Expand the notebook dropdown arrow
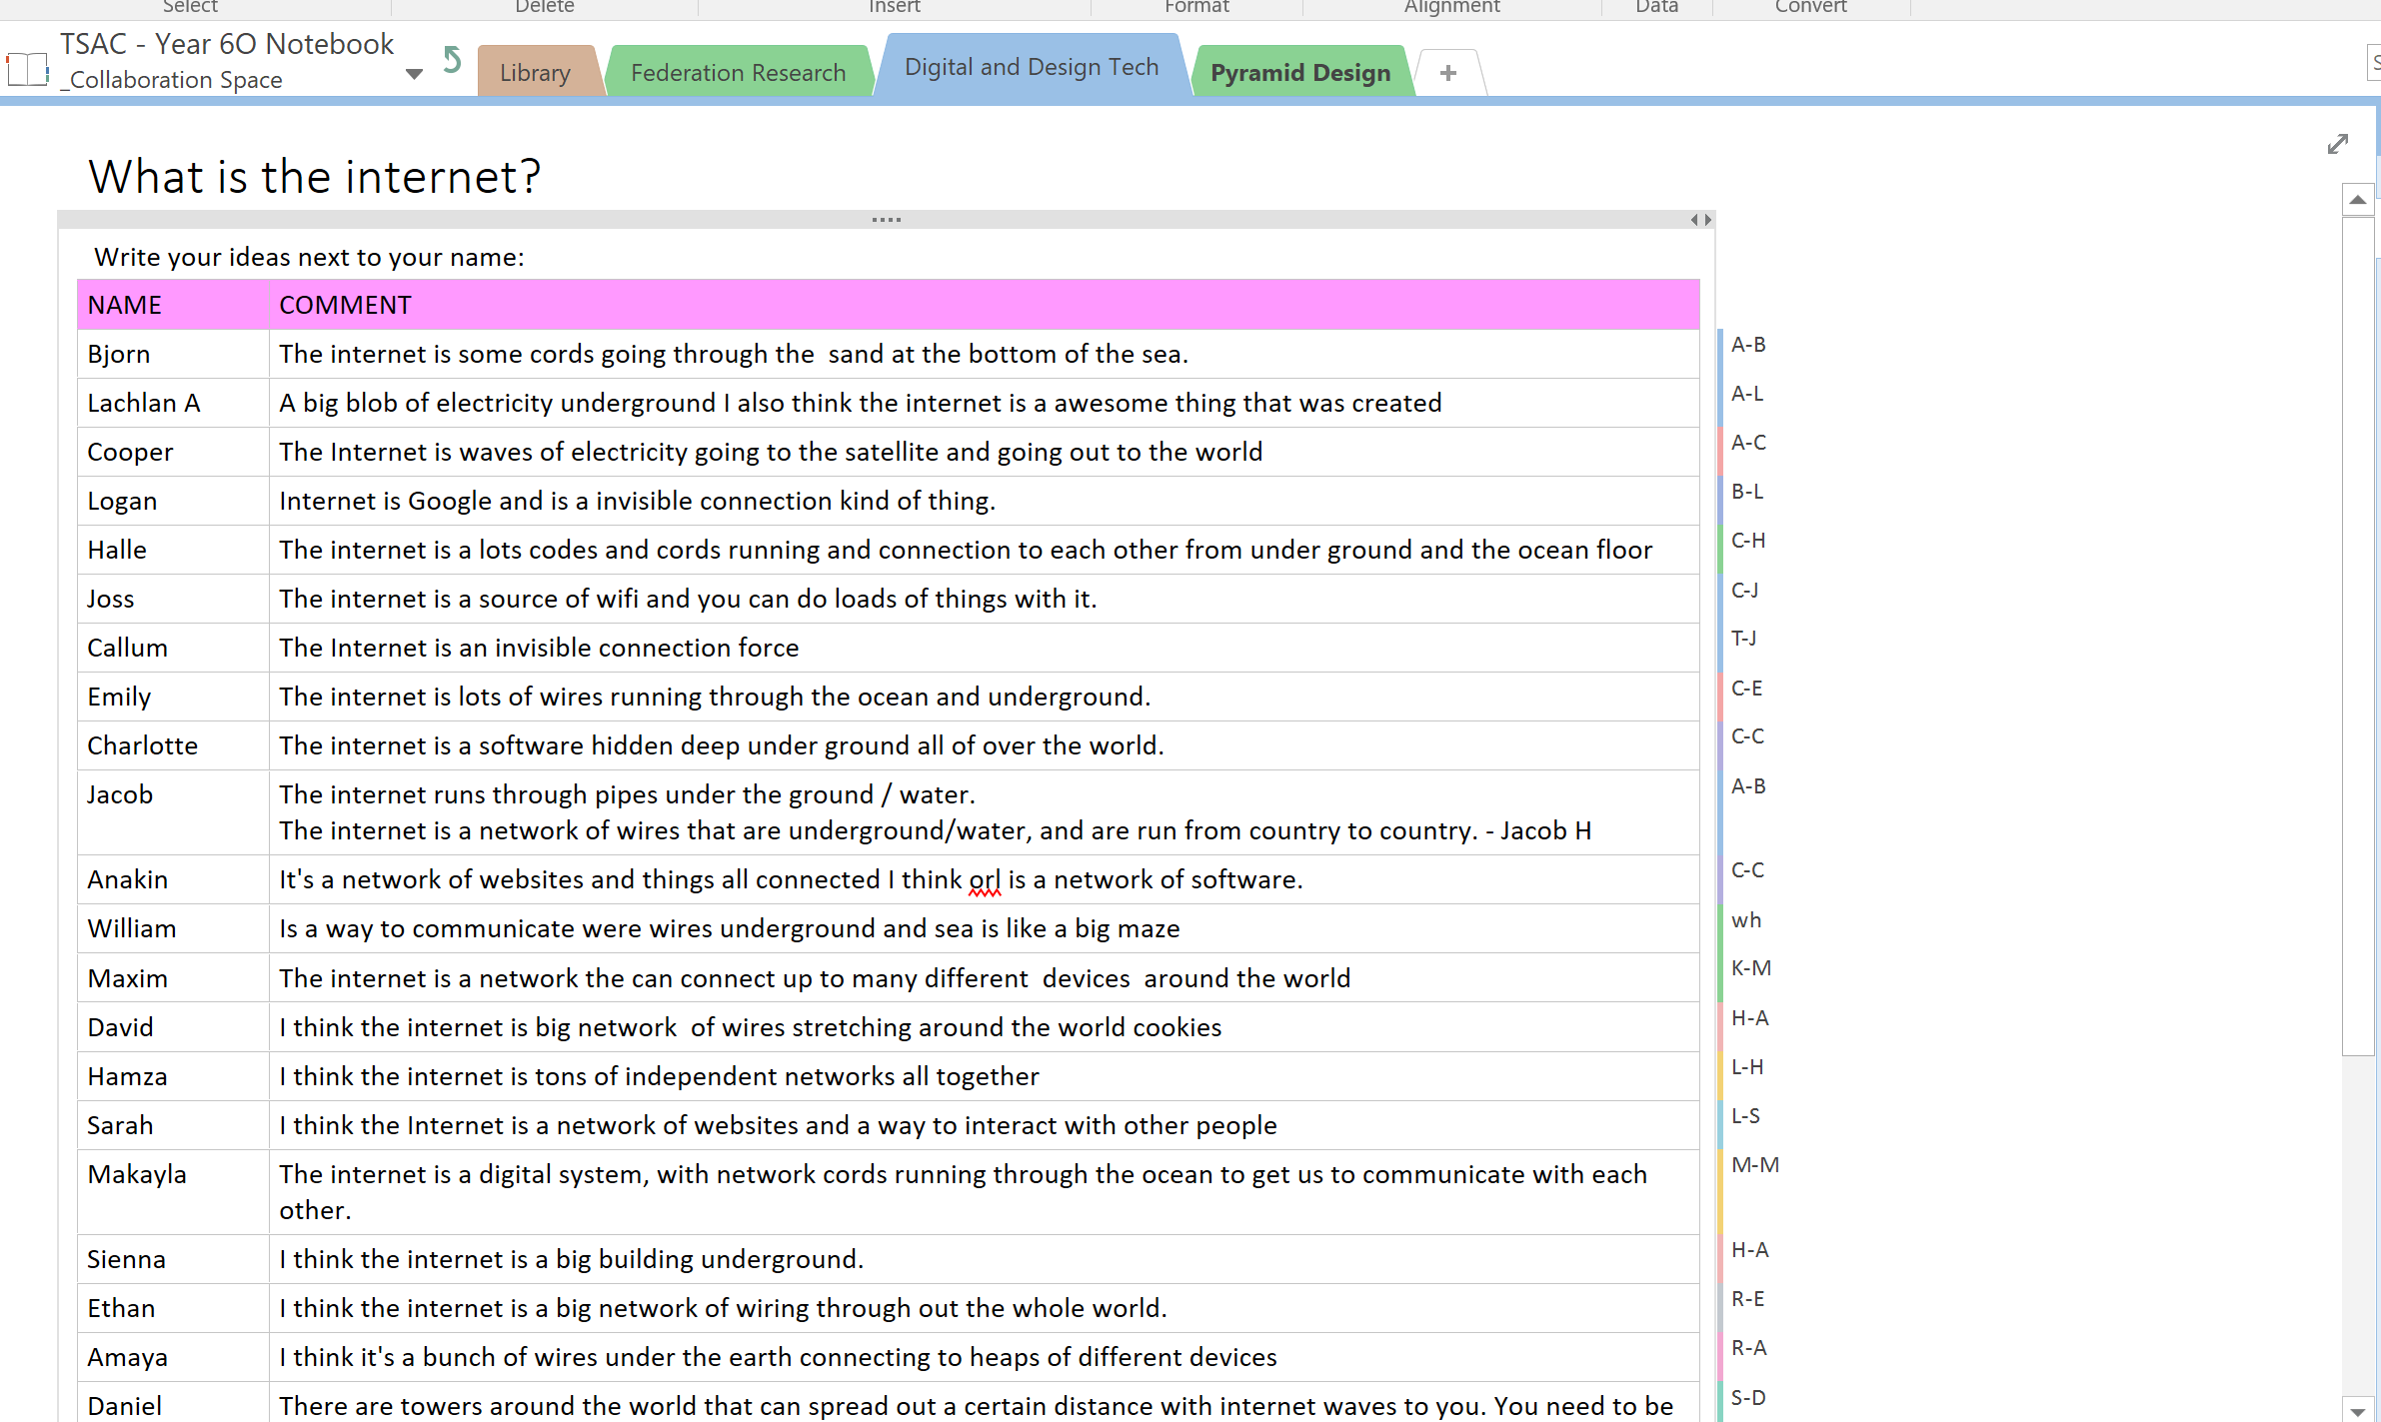 414,74
